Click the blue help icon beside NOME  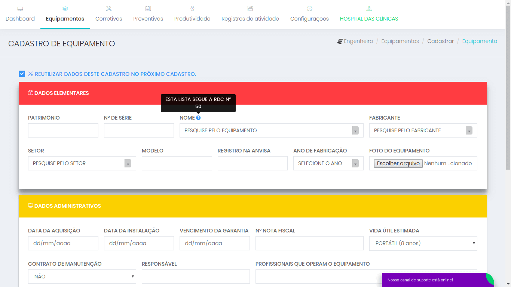(198, 118)
